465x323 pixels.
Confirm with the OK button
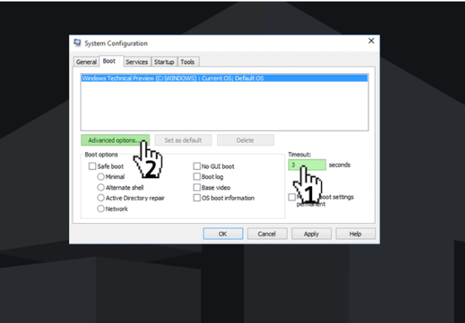[x=223, y=234]
